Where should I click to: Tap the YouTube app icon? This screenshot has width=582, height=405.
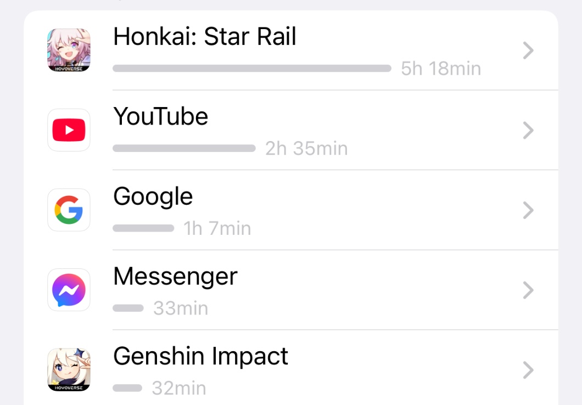pyautogui.click(x=69, y=130)
